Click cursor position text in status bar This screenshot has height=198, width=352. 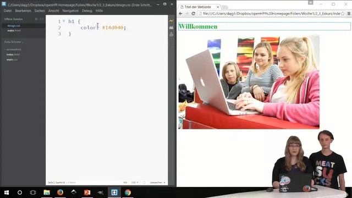[x=57, y=183]
